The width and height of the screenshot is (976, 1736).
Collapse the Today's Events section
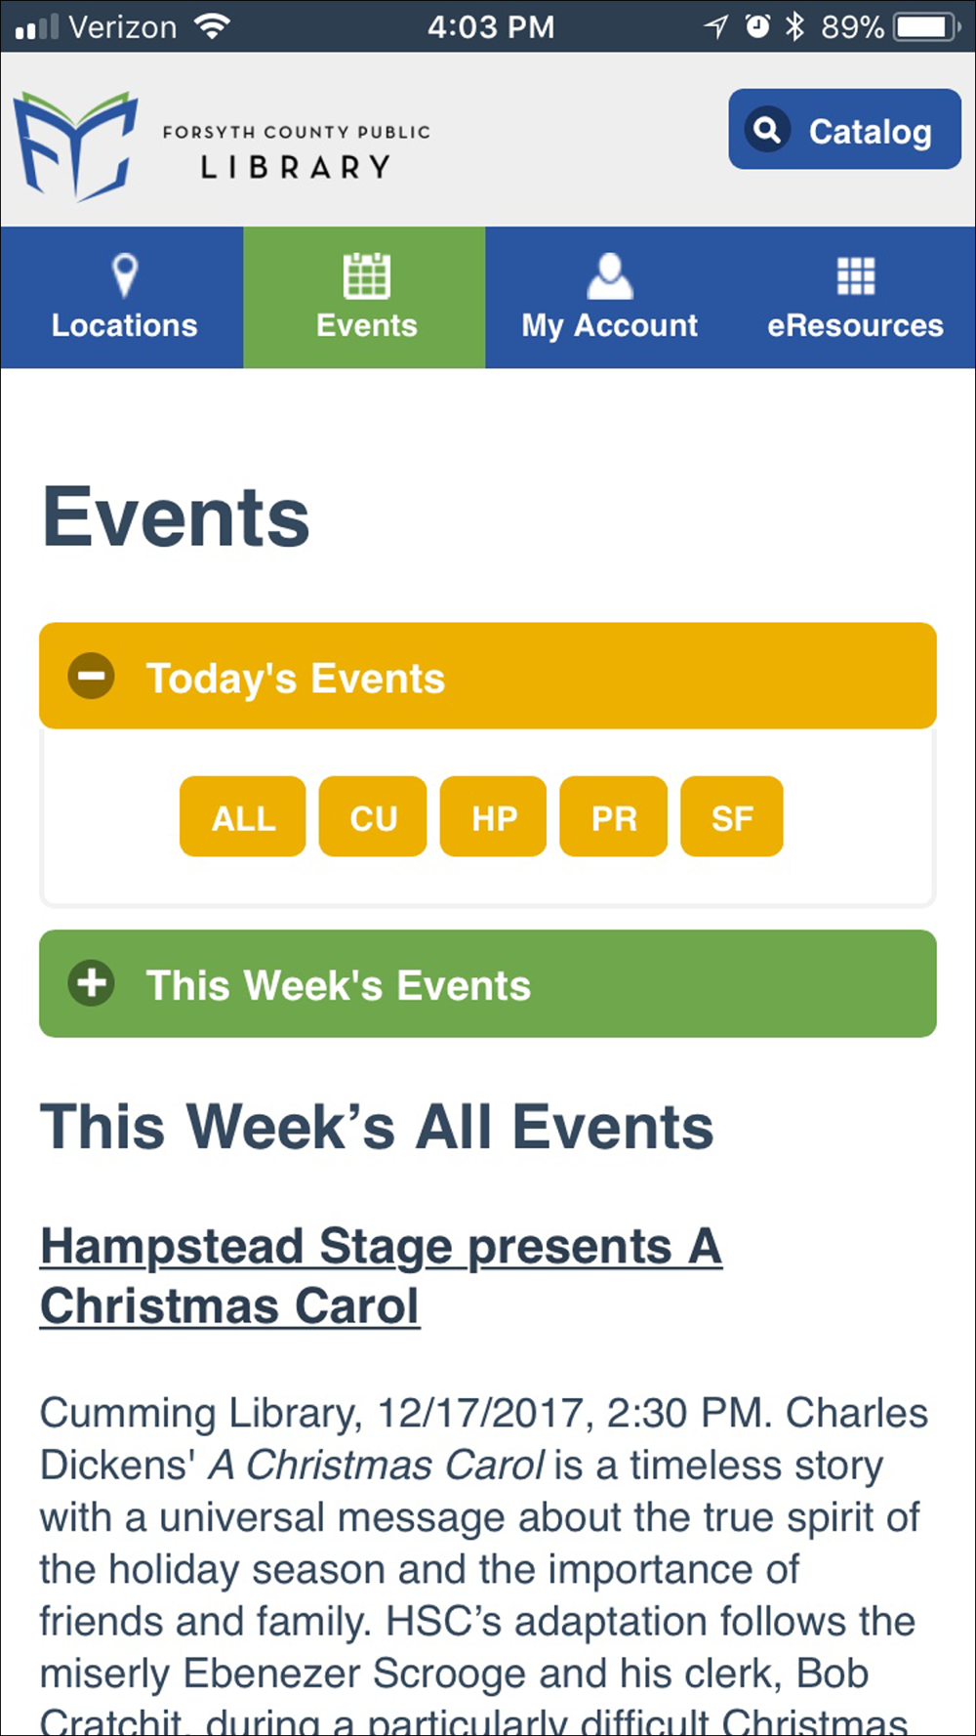[x=488, y=676]
